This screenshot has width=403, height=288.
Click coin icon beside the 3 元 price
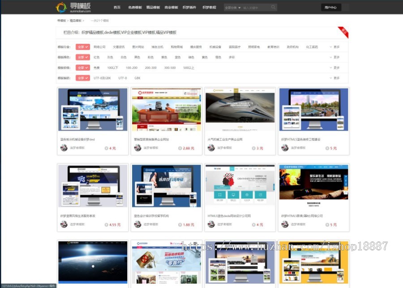254,148
